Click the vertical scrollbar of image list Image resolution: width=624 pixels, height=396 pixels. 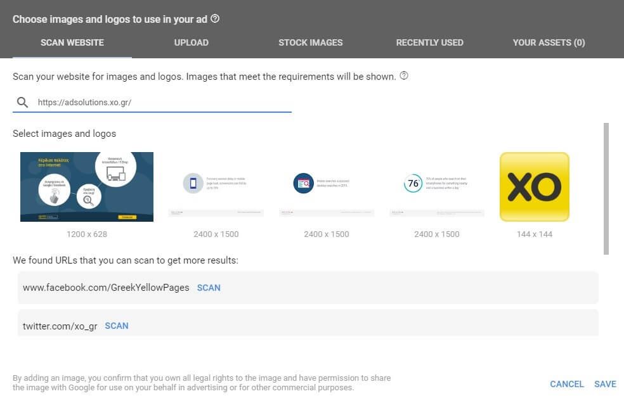(606, 189)
